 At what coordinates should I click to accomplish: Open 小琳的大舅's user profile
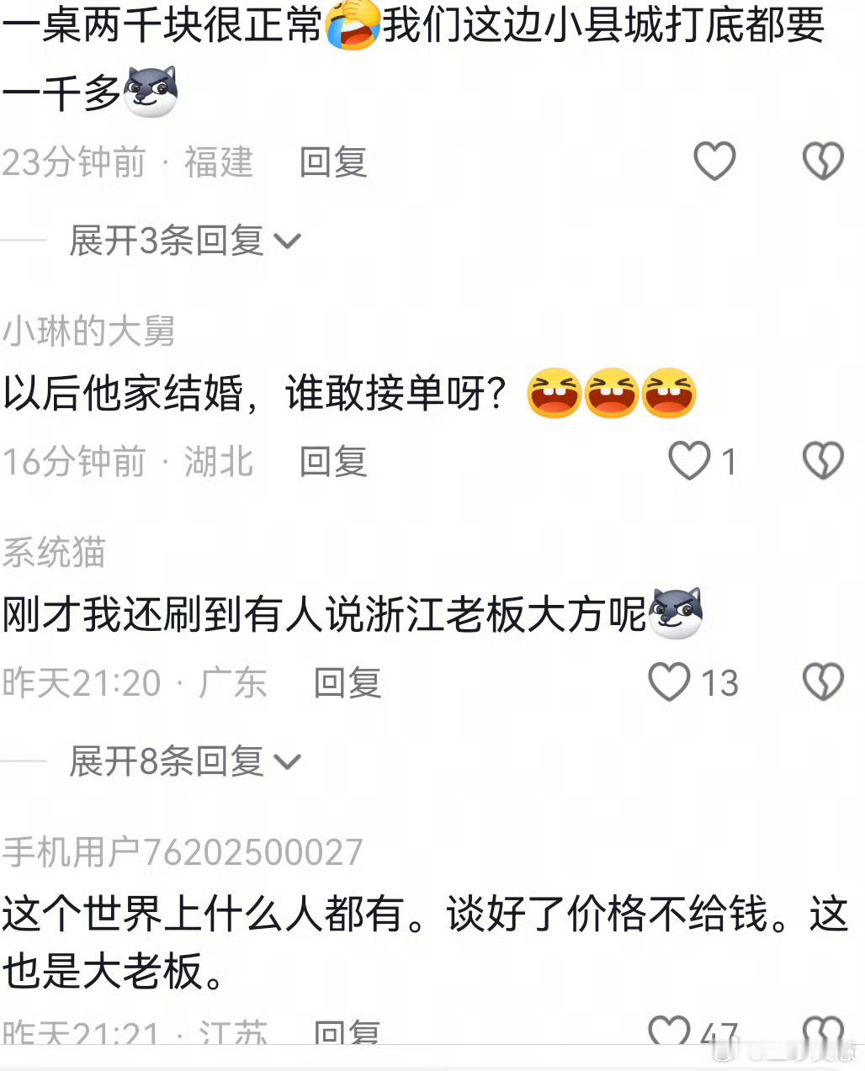(88, 331)
